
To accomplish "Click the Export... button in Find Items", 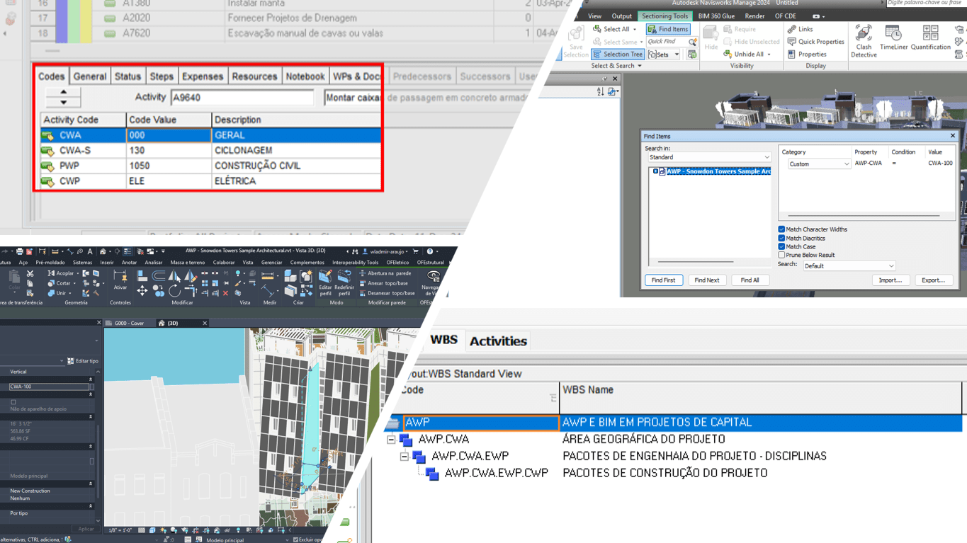I will point(933,280).
